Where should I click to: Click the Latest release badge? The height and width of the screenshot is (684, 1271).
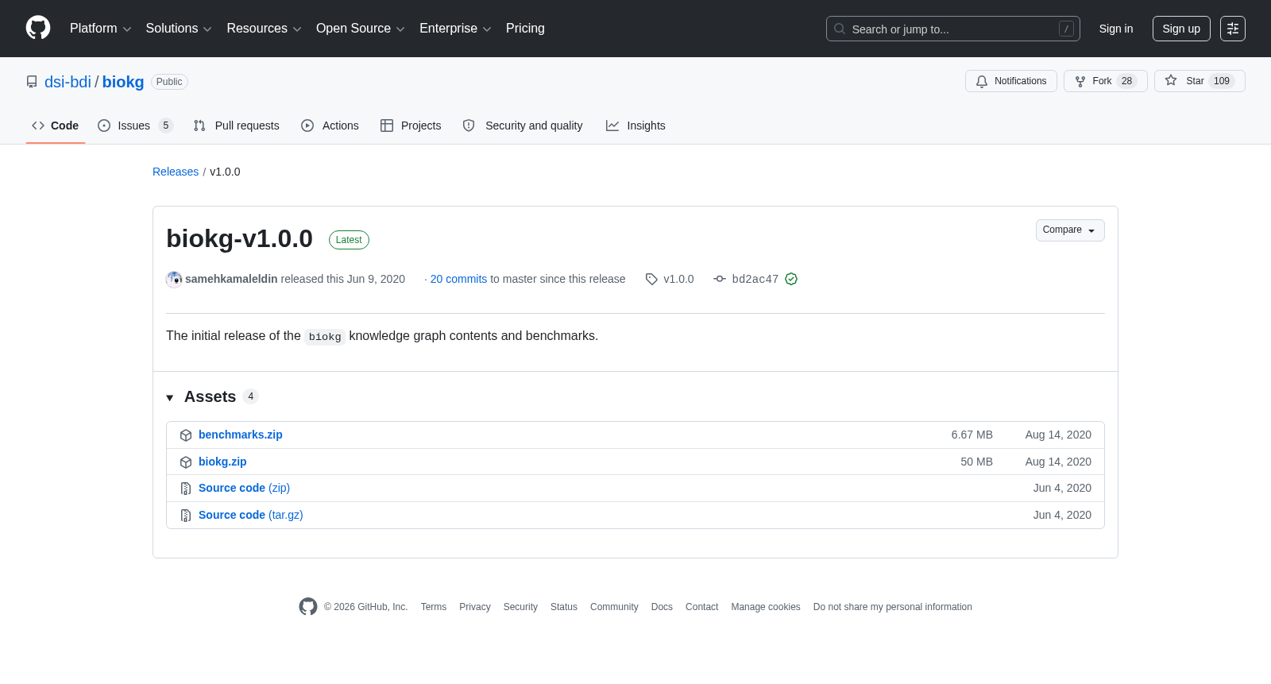click(349, 240)
